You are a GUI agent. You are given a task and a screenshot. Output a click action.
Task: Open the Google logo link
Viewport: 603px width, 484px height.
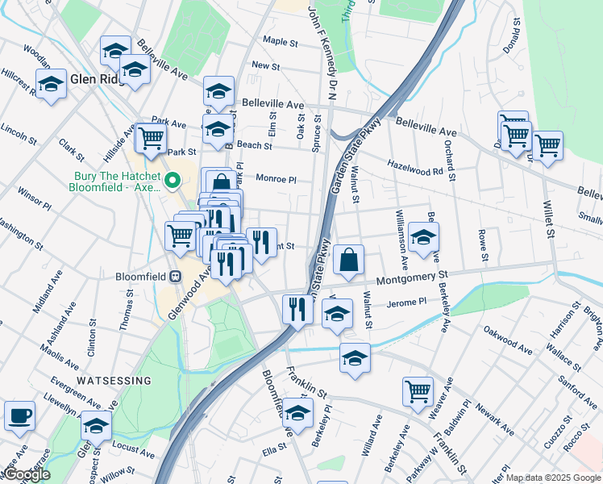[x=26, y=475]
